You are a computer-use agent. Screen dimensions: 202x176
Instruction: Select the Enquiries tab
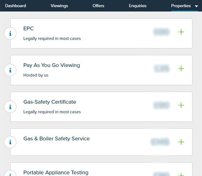(138, 6)
